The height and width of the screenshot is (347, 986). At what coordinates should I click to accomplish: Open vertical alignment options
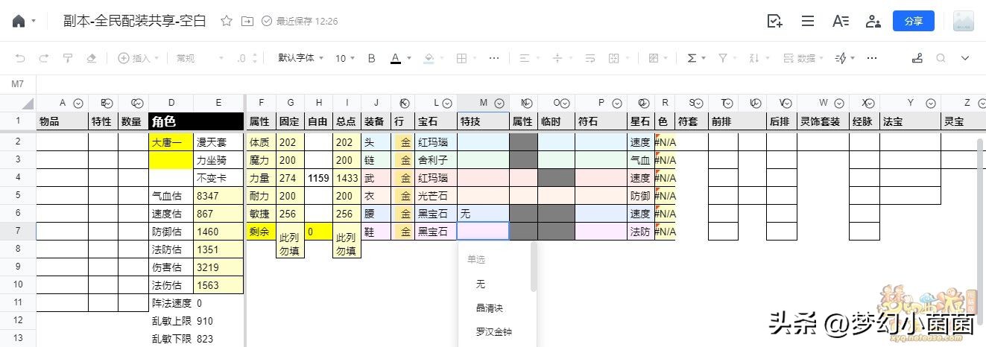tap(557, 58)
